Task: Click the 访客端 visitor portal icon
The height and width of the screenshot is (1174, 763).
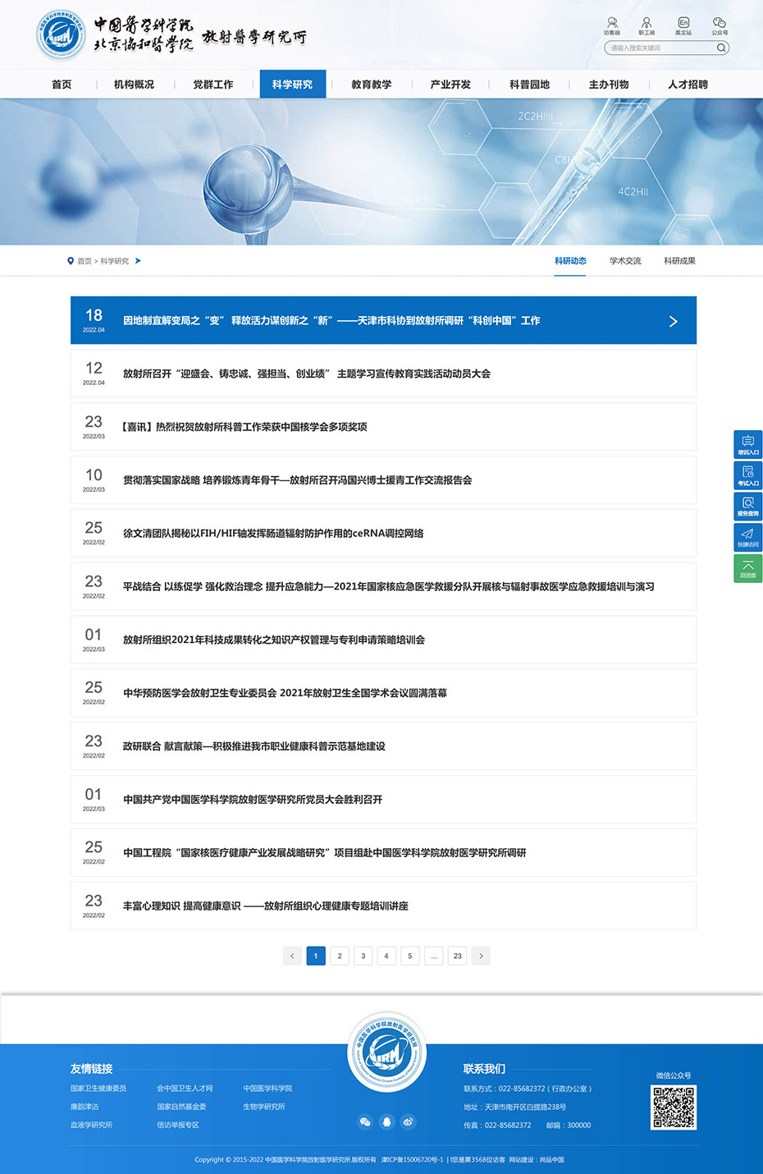Action: [x=612, y=25]
